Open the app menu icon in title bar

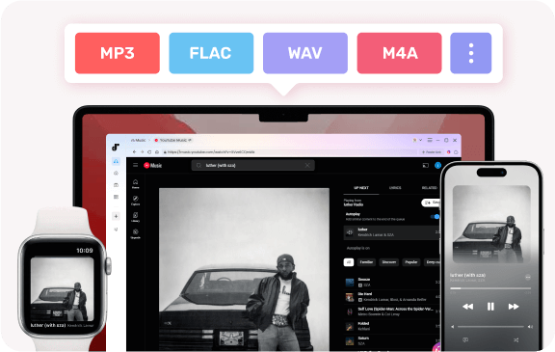click(430, 140)
